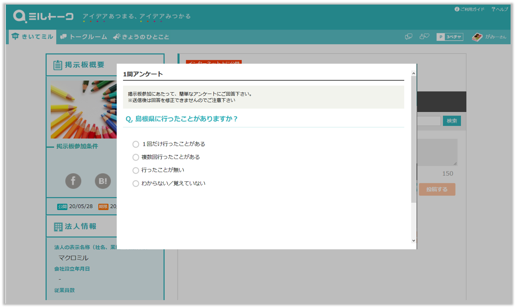Viewport: 516px width, 308px height.
Task: Click the hearts favorites icon
Action: tap(424, 37)
